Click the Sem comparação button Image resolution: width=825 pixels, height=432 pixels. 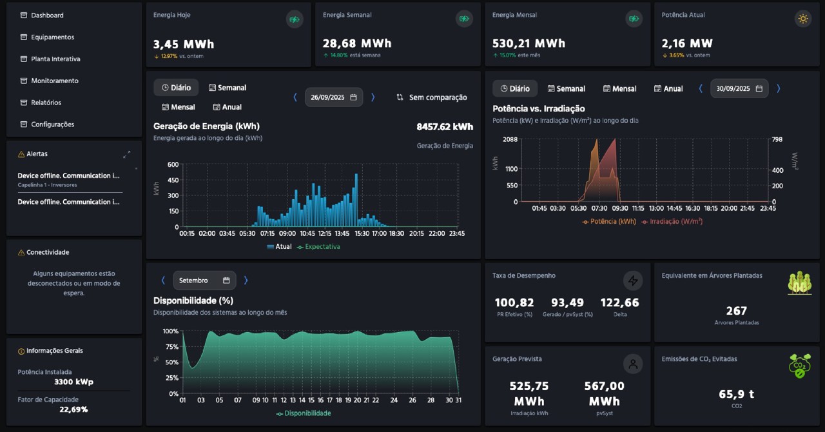(431, 97)
